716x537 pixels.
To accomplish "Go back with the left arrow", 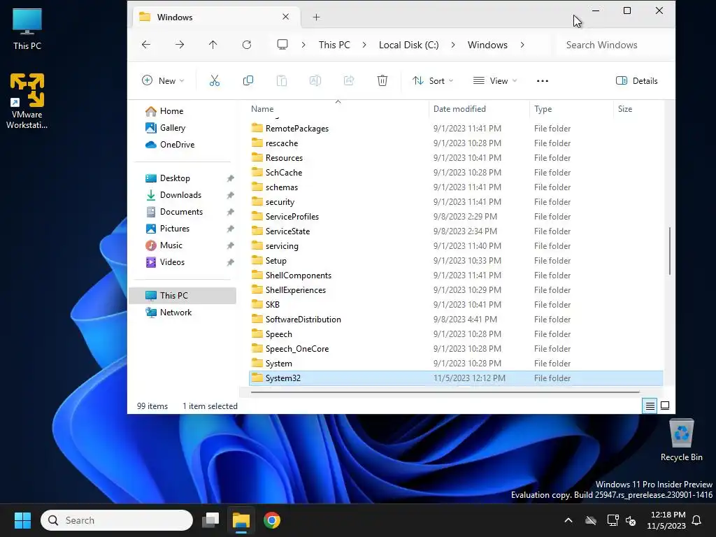I will pos(146,45).
